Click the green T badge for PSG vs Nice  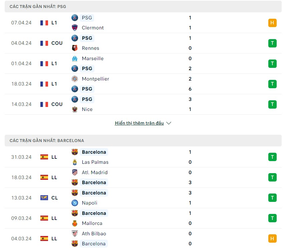pos(272,104)
